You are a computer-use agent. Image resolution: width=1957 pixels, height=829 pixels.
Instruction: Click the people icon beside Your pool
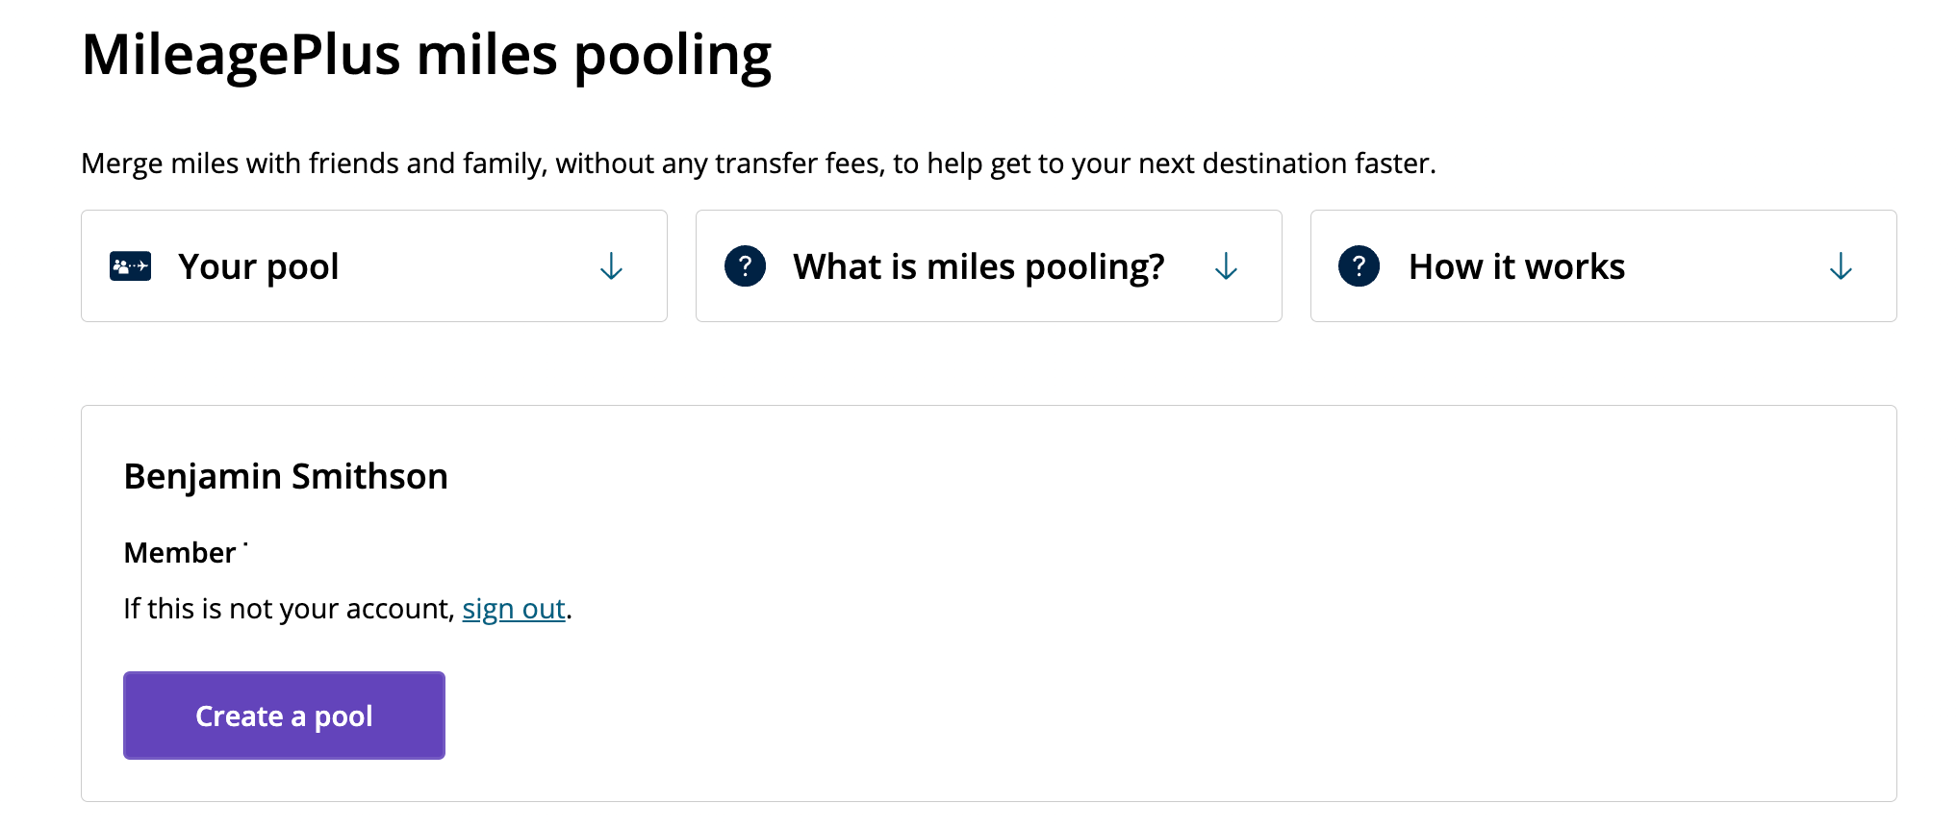[x=130, y=266]
